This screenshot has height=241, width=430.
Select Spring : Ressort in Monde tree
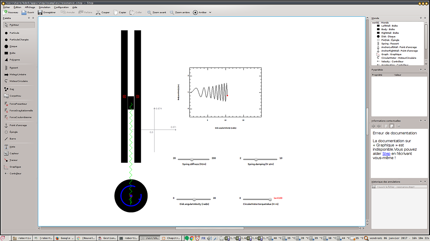390,43
